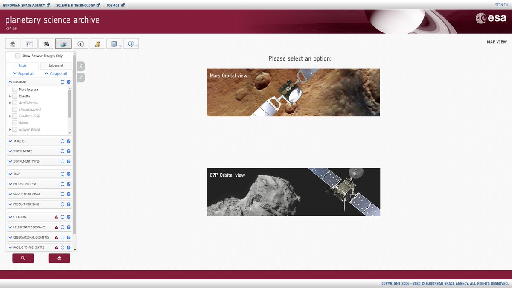Open the home view from the toolbar
The width and height of the screenshot is (512, 288).
12,43
